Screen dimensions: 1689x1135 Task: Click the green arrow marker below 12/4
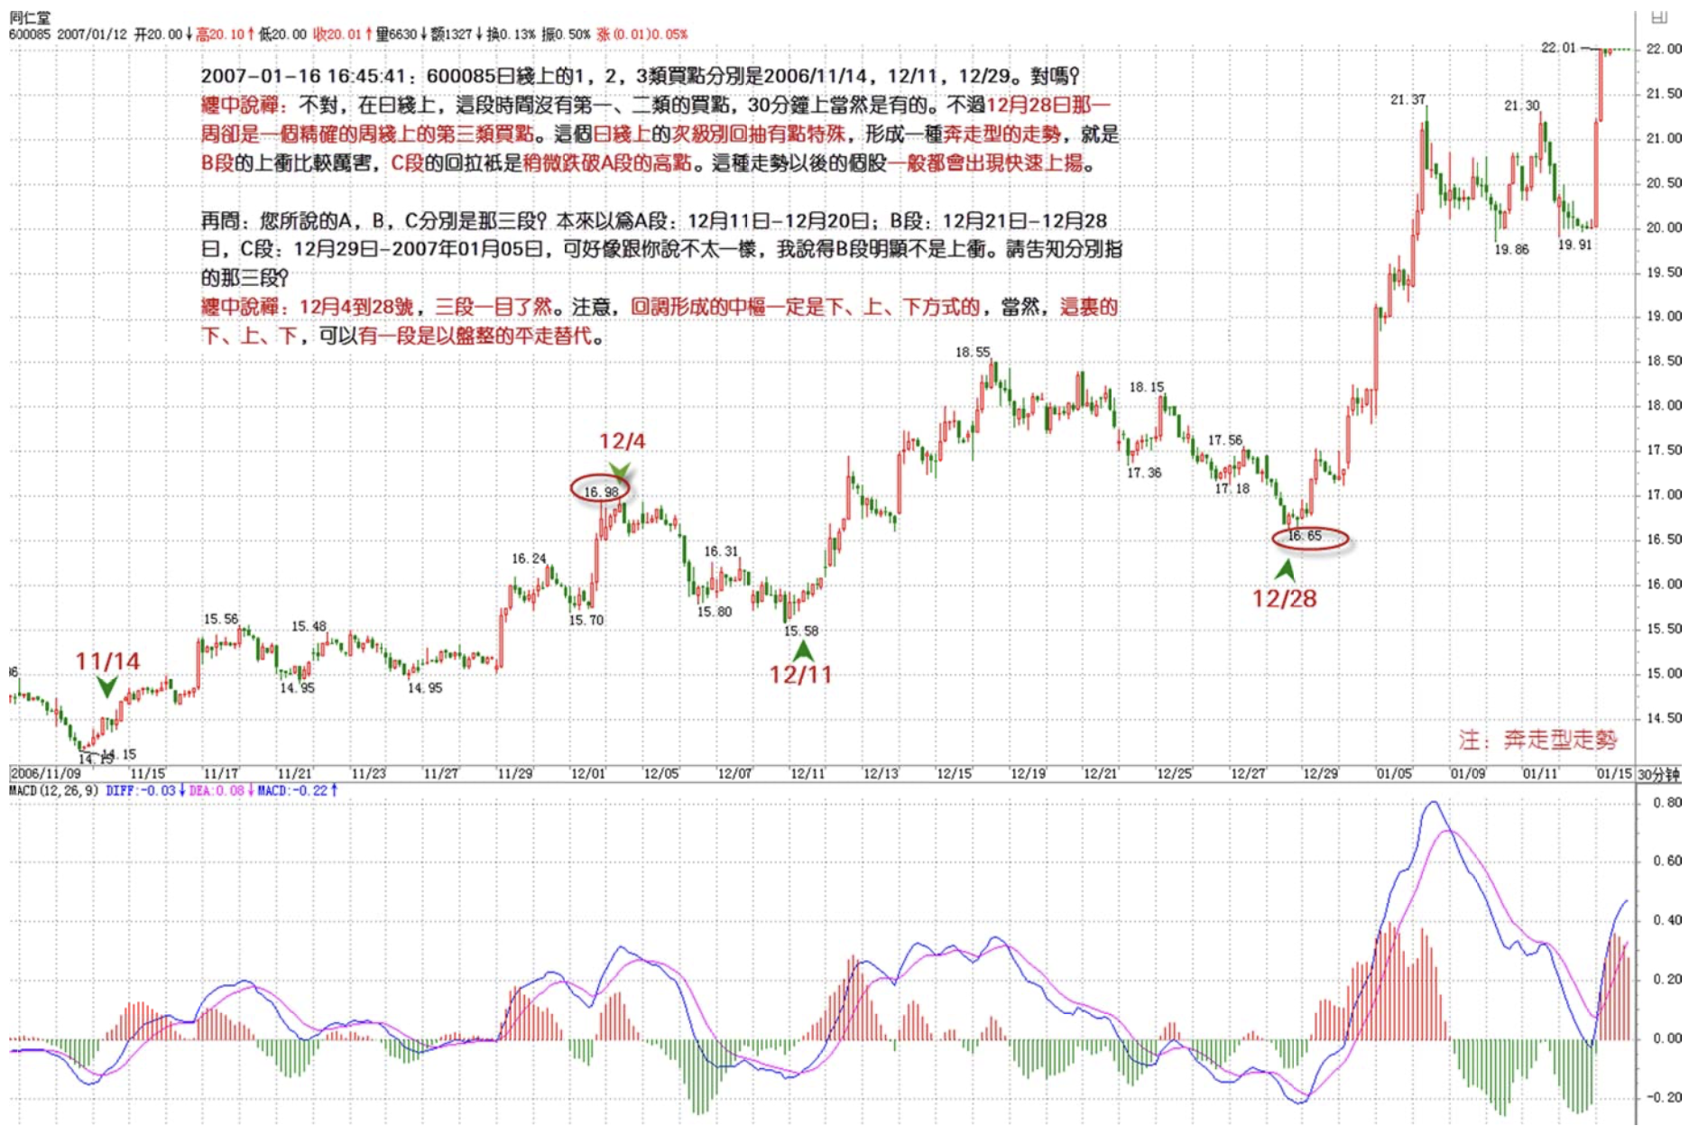point(619,470)
